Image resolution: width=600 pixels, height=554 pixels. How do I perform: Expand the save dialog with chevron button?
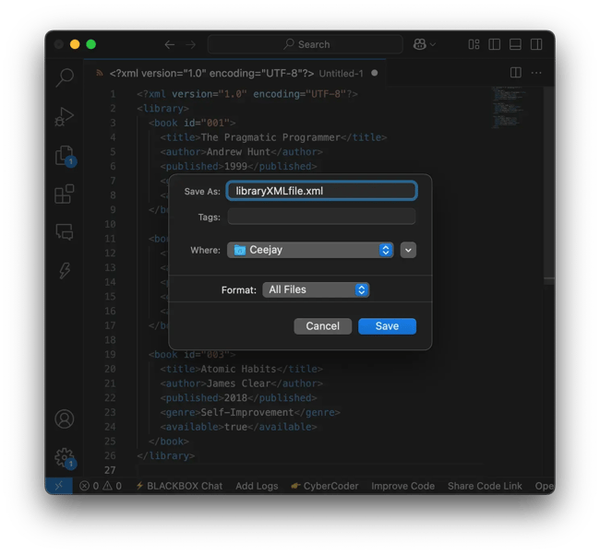pos(409,250)
